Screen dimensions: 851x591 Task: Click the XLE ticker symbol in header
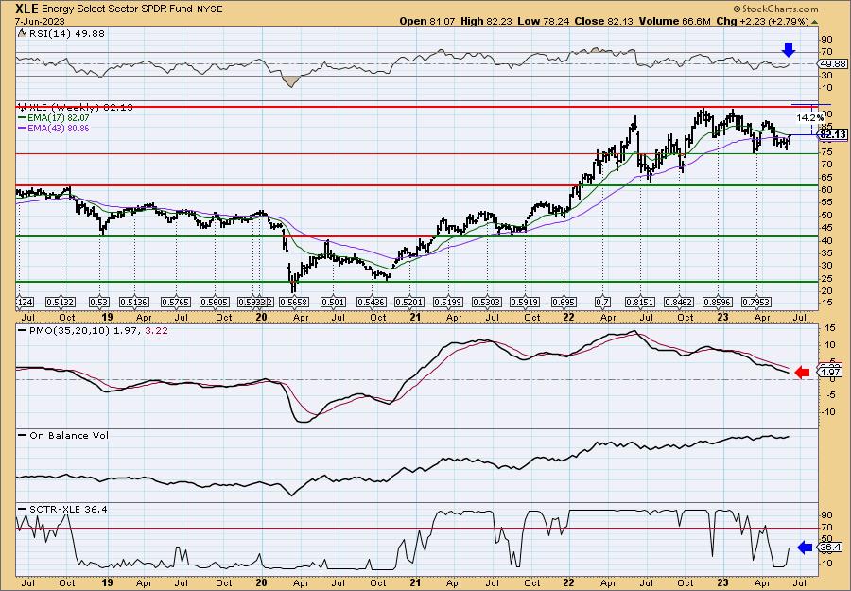(28, 9)
